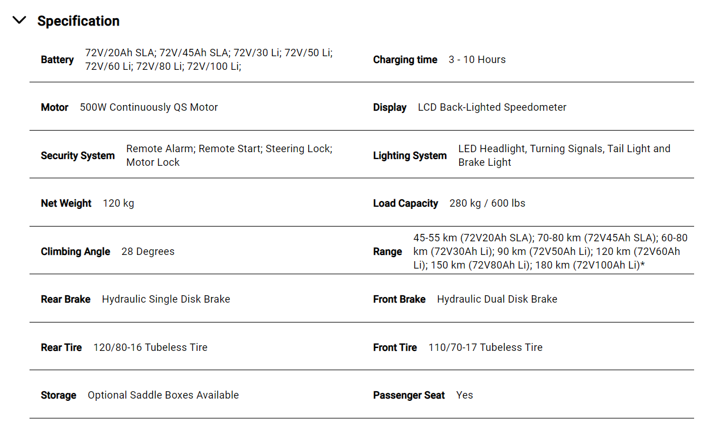Image resolution: width=710 pixels, height=423 pixels.
Task: Click the Specification heading
Action: tap(78, 21)
